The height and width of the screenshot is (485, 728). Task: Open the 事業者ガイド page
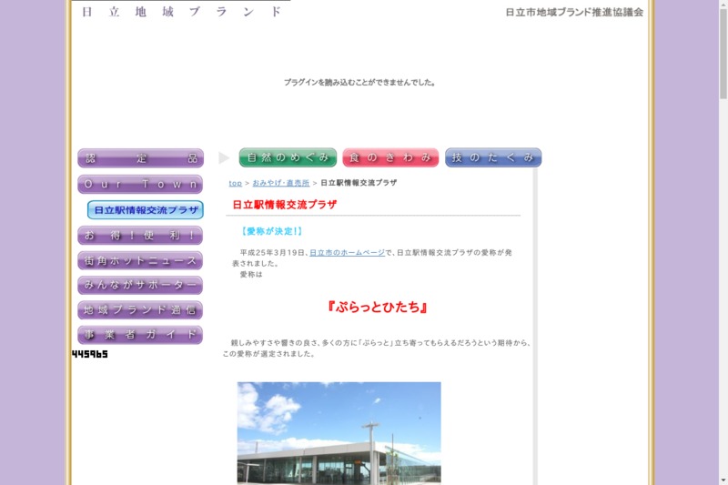click(140, 335)
